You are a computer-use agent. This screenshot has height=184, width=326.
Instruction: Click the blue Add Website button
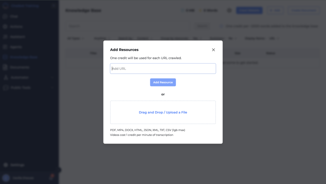point(249,10)
